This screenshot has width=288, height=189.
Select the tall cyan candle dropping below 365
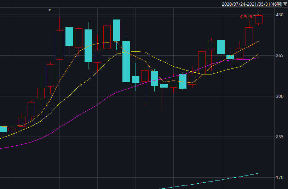(126, 61)
